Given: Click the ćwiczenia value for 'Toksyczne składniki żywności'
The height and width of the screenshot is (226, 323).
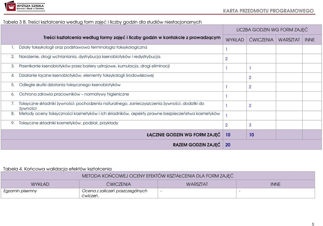Looking at the screenshot, I should click(250, 105).
